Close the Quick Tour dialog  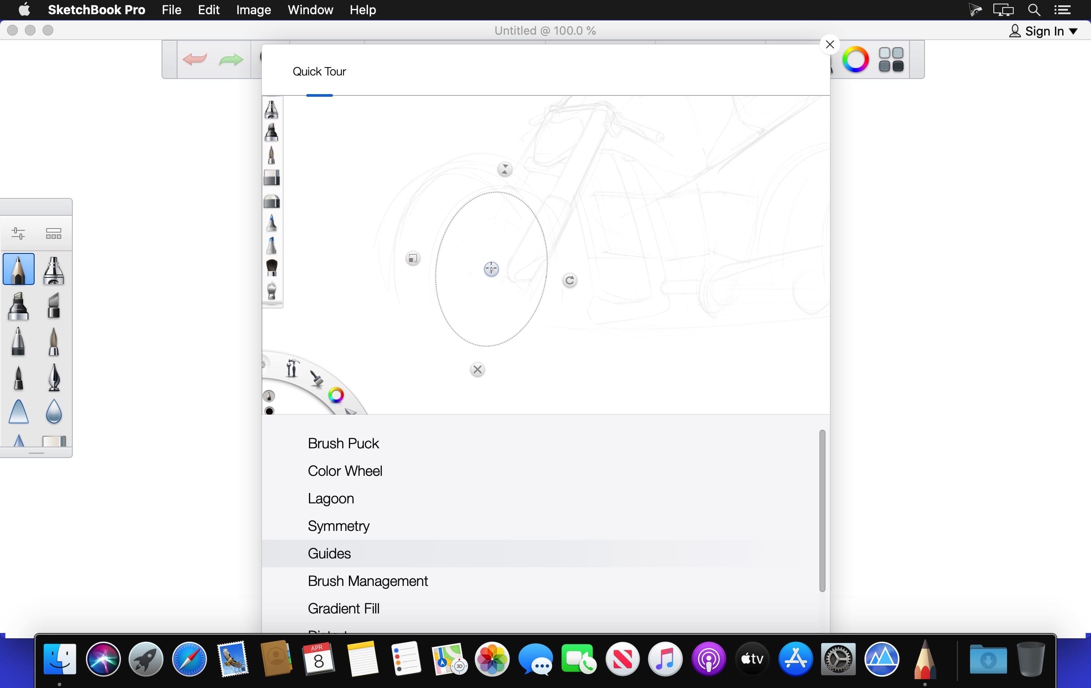click(830, 44)
